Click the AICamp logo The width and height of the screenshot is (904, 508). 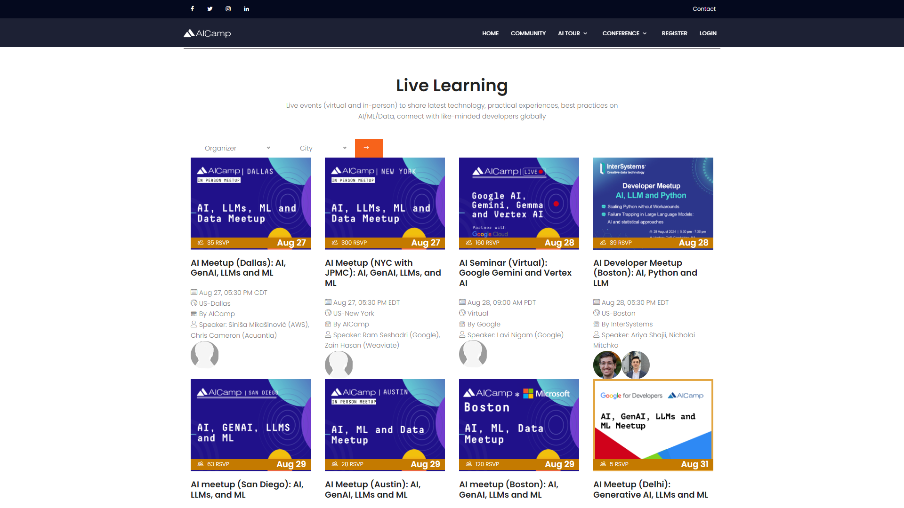click(207, 33)
